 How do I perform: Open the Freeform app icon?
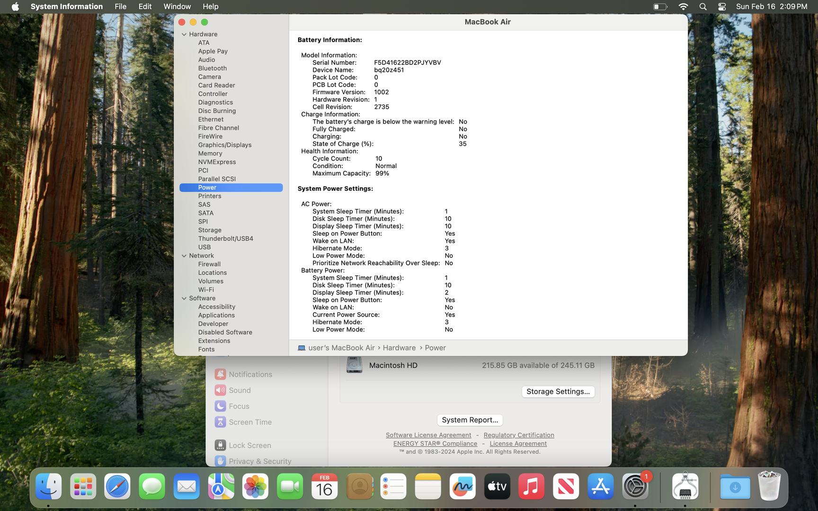462,486
